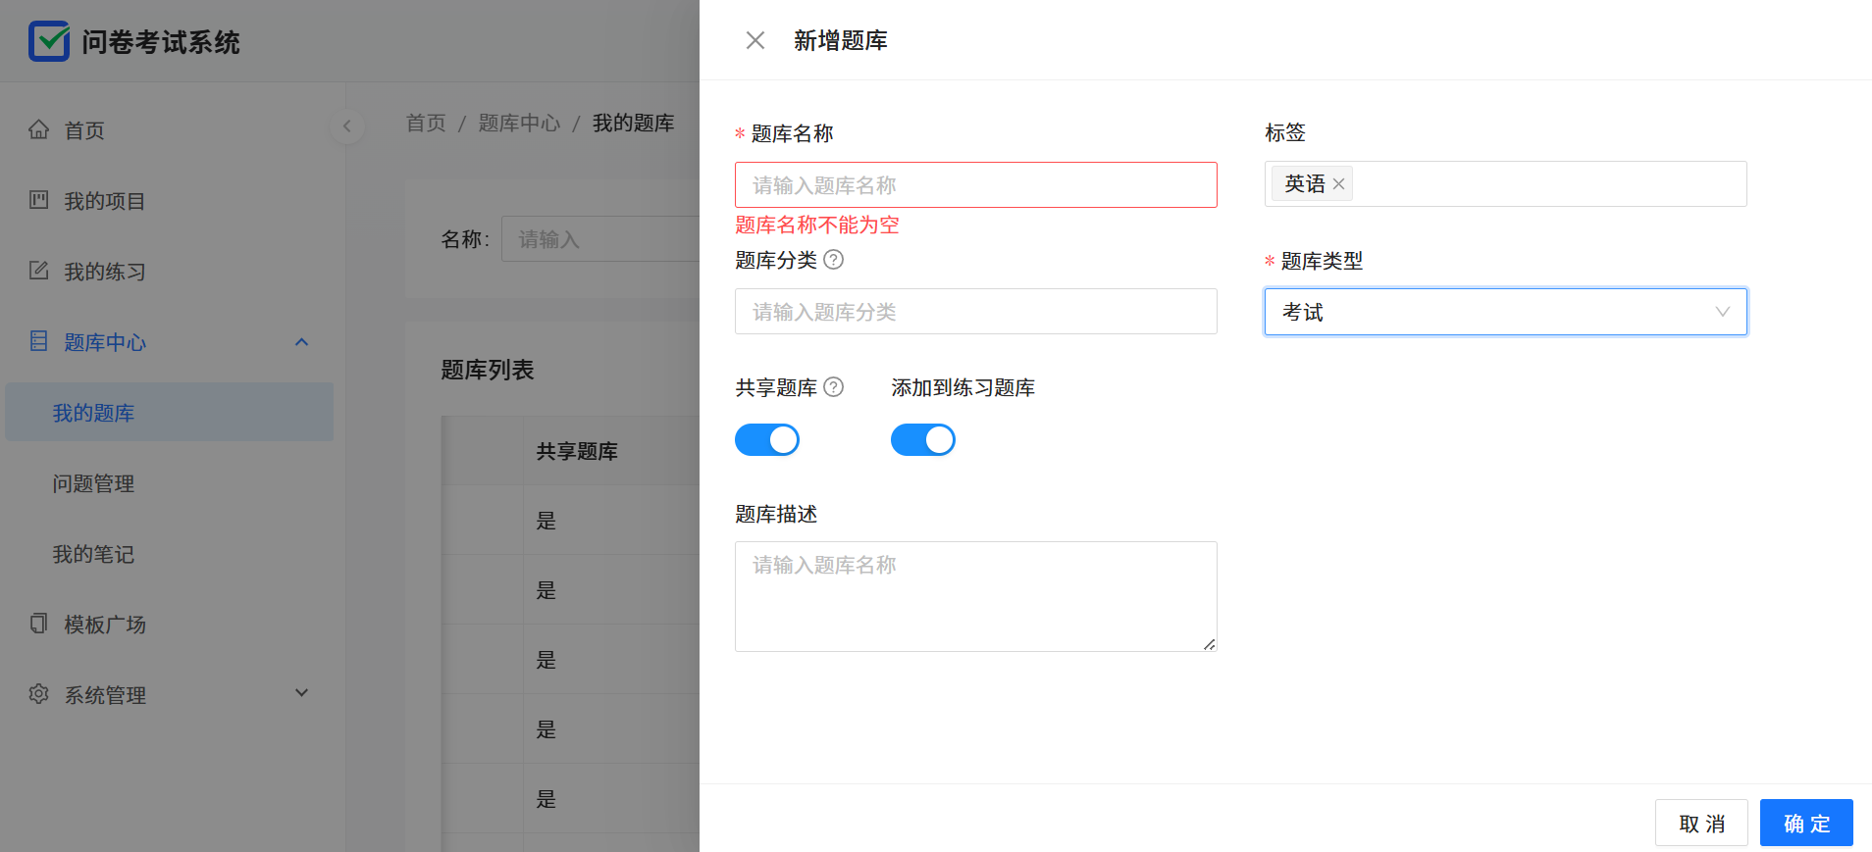This screenshot has height=852, width=1872.
Task: Click the 标签 tags input box
Action: [1505, 184]
